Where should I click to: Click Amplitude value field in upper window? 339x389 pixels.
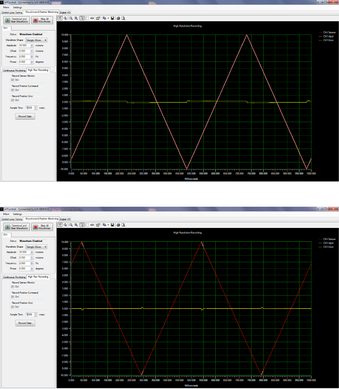[25, 46]
